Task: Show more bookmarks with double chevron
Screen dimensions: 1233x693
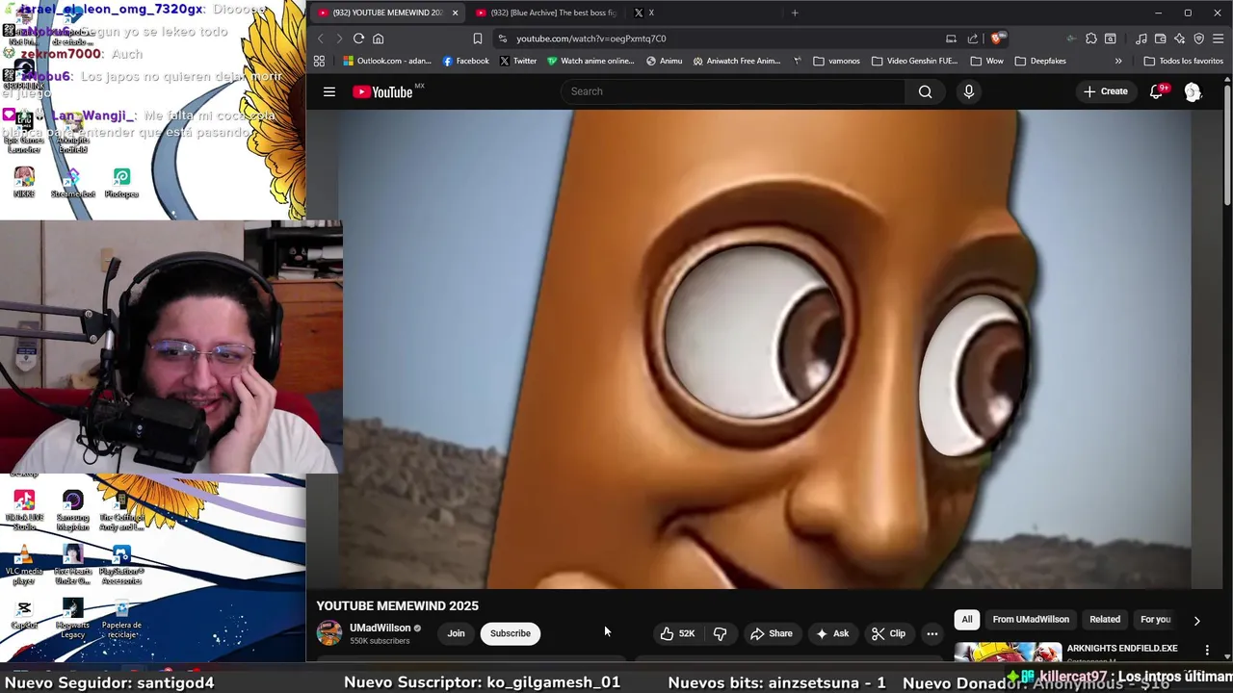Action: pos(1117,61)
